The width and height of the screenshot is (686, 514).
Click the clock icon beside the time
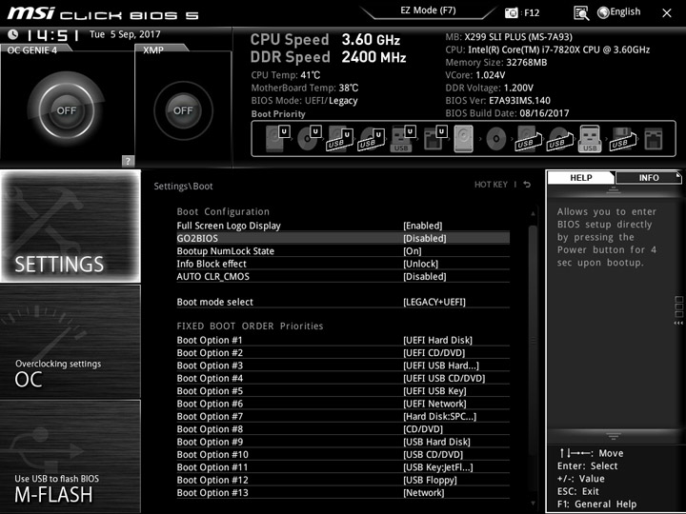[13, 34]
